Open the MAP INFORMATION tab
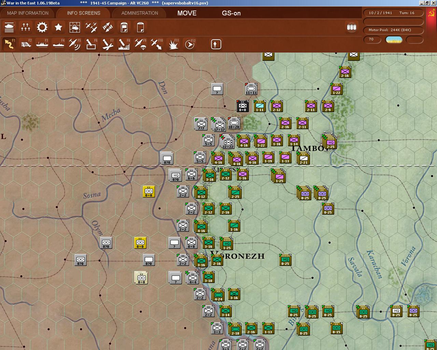This screenshot has height=350, width=437. (28, 13)
